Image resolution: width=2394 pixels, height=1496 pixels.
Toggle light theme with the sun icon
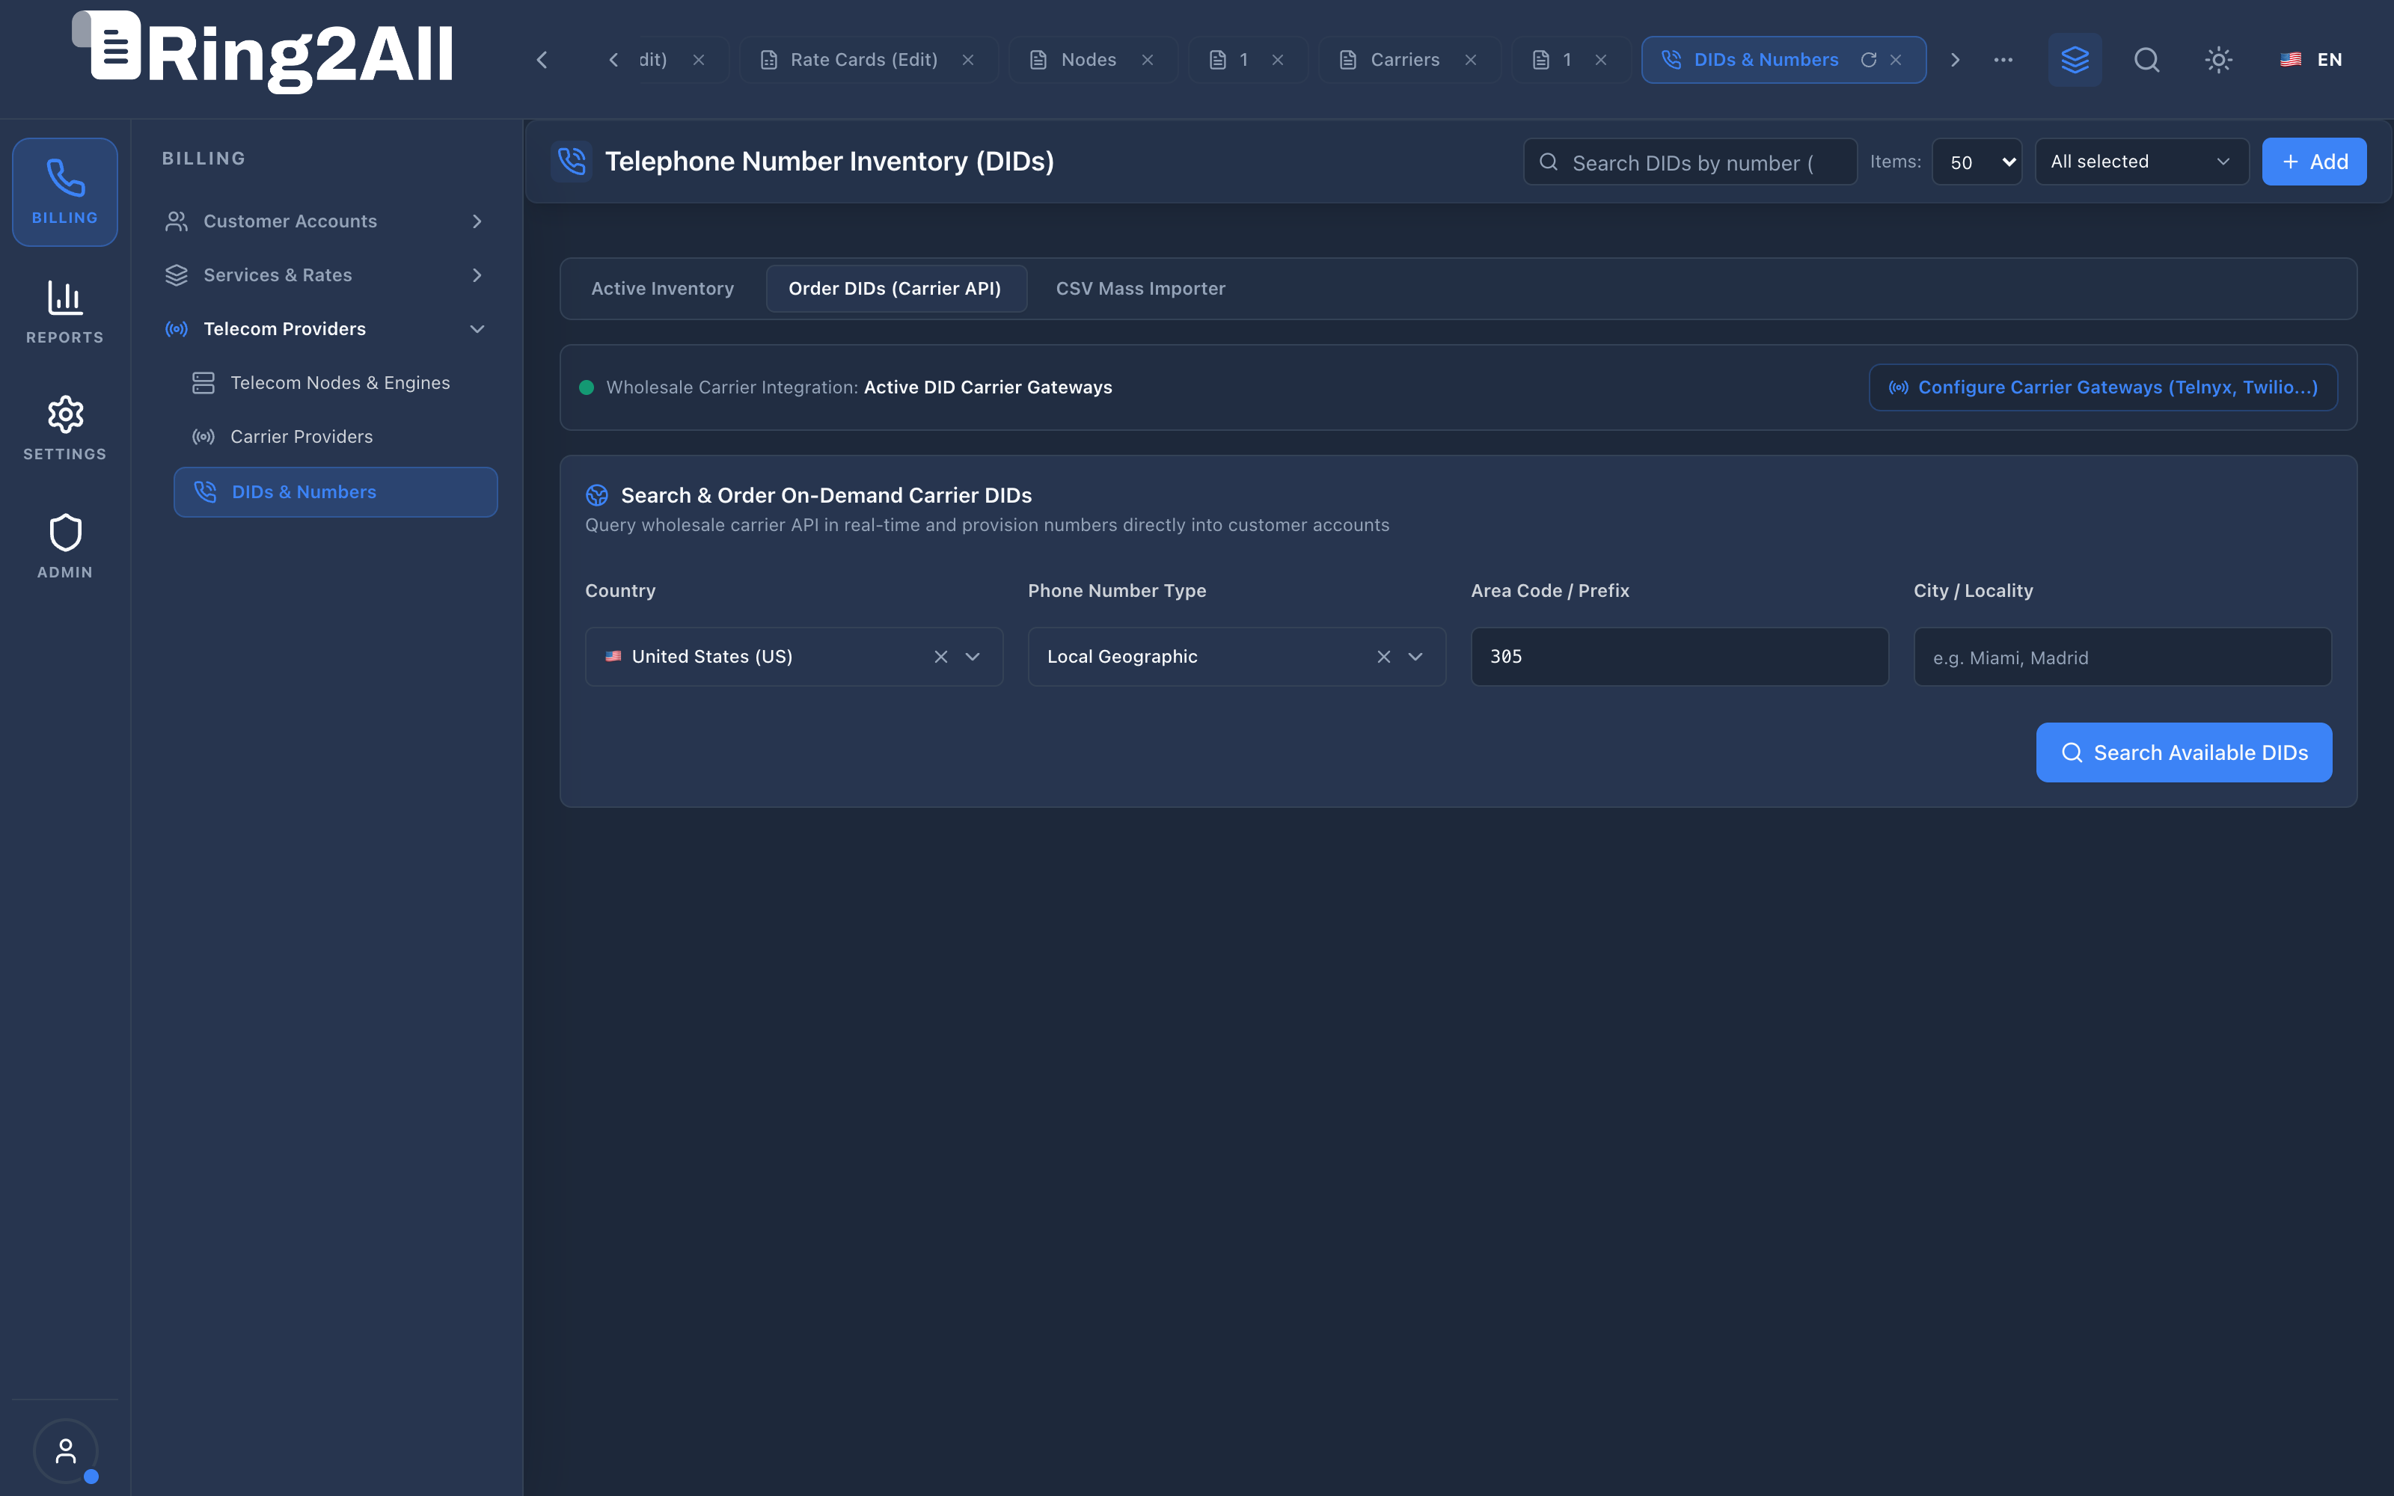click(2219, 61)
